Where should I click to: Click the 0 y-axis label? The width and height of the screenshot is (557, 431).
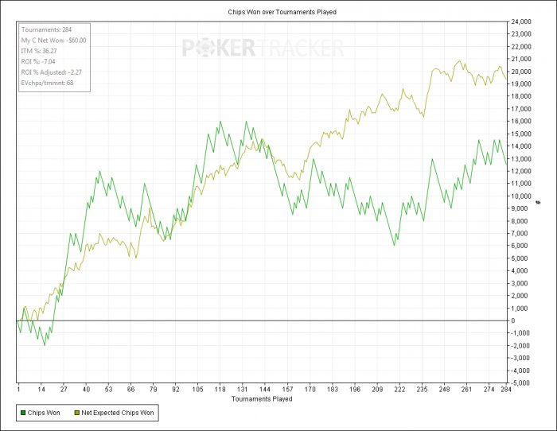pyautogui.click(x=513, y=321)
